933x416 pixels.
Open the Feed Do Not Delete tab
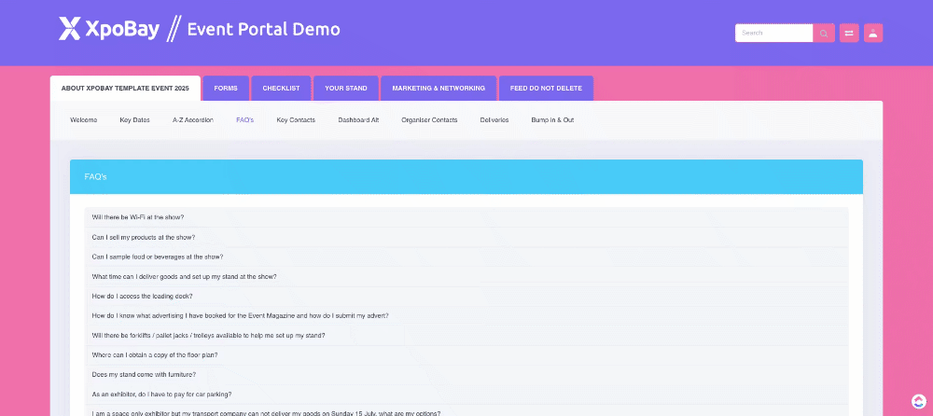[x=546, y=89]
